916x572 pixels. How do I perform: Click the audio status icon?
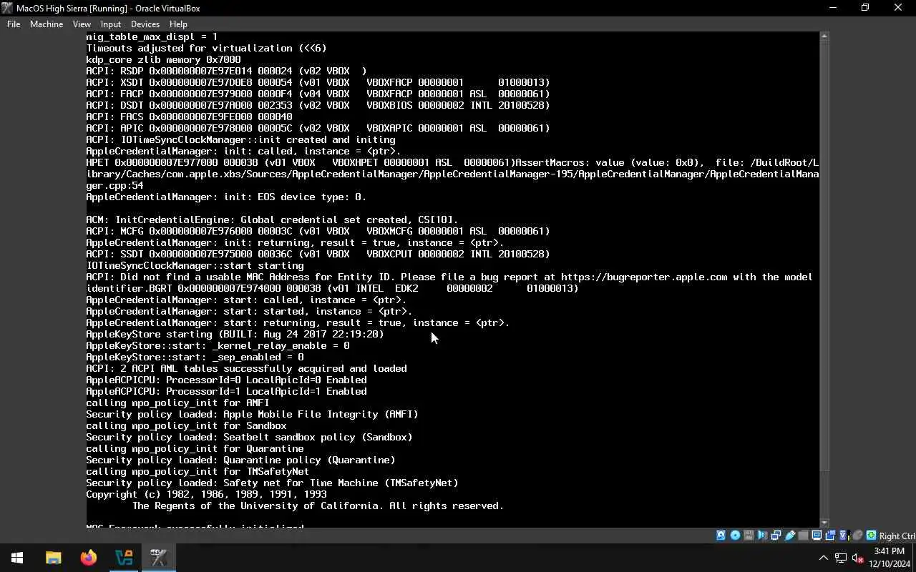762,536
